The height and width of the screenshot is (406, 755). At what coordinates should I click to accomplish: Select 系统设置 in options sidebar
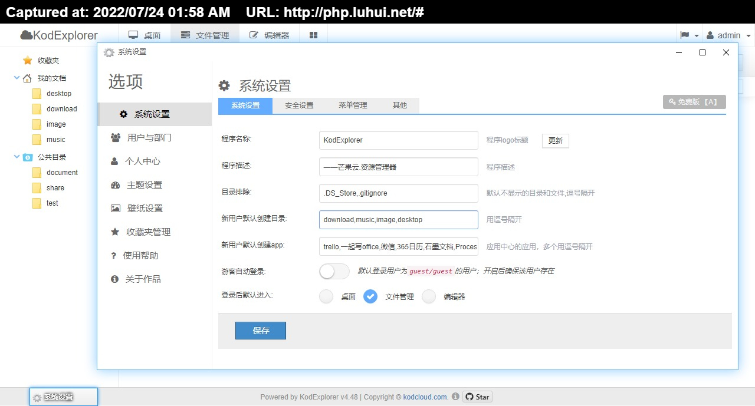[x=155, y=114]
